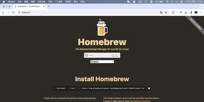Click the Install Homebrew heading
Image resolution: width=204 pixels, height=102 pixels.
coord(102,79)
